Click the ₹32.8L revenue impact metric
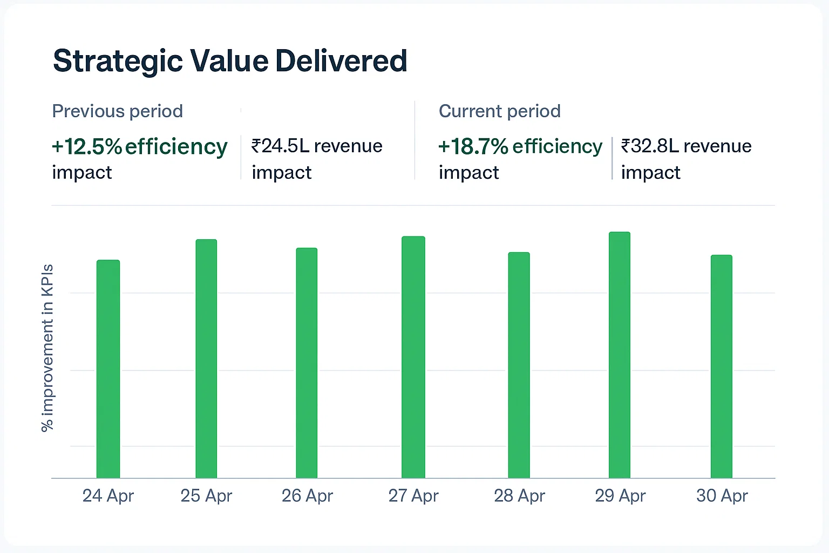The image size is (829, 553). pyautogui.click(x=686, y=158)
